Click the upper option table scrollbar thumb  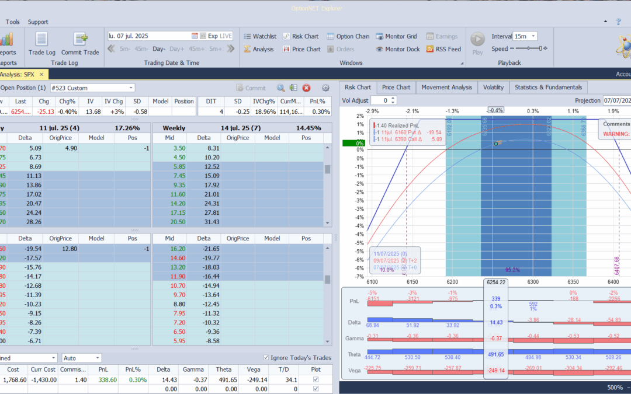[x=328, y=169]
